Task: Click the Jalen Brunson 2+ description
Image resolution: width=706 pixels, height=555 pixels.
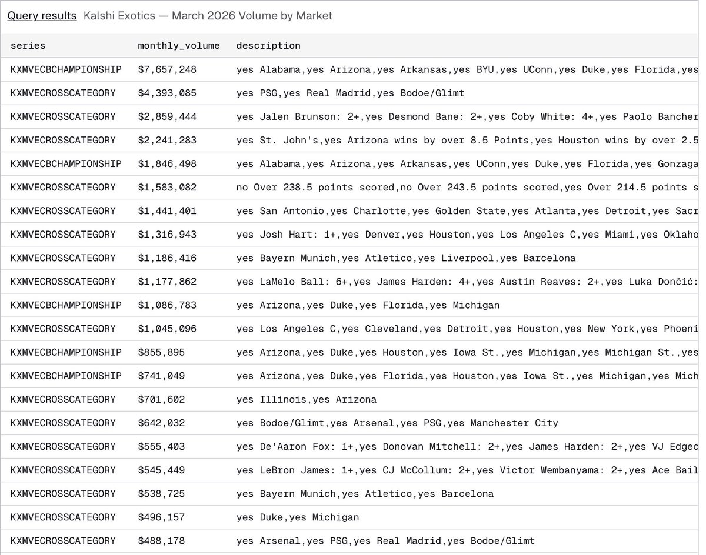Action: (x=467, y=116)
